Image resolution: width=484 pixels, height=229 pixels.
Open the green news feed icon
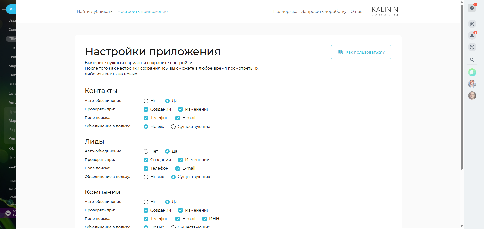tap(472, 72)
